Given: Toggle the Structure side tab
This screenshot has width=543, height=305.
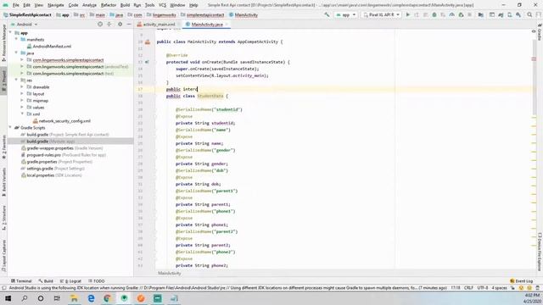Looking at the screenshot, I should click(3, 218).
